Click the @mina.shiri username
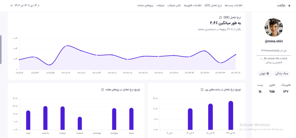This screenshot has width=296, height=138. coord(274,41)
